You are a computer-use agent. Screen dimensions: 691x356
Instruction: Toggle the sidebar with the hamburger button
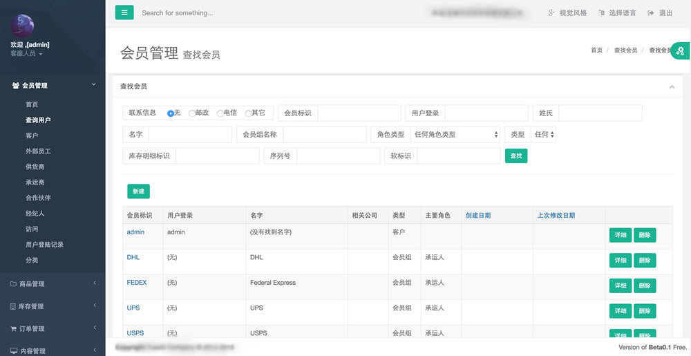pyautogui.click(x=124, y=12)
